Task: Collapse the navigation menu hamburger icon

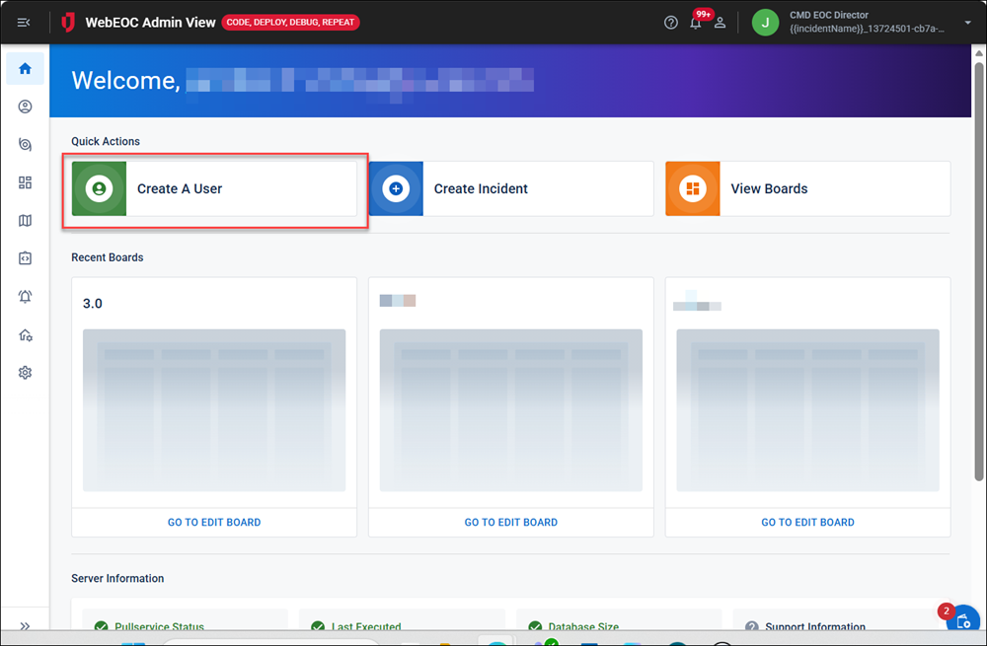Action: tap(24, 23)
